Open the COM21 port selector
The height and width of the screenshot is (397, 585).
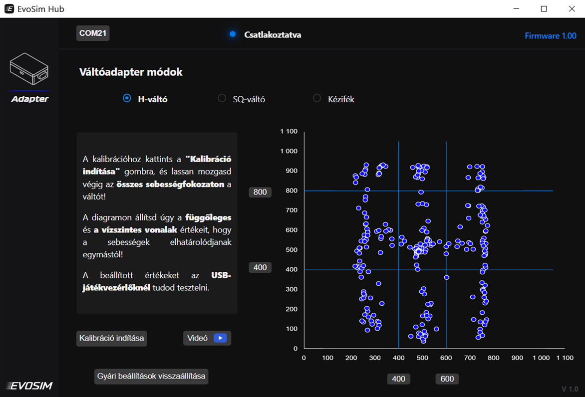tap(92, 33)
